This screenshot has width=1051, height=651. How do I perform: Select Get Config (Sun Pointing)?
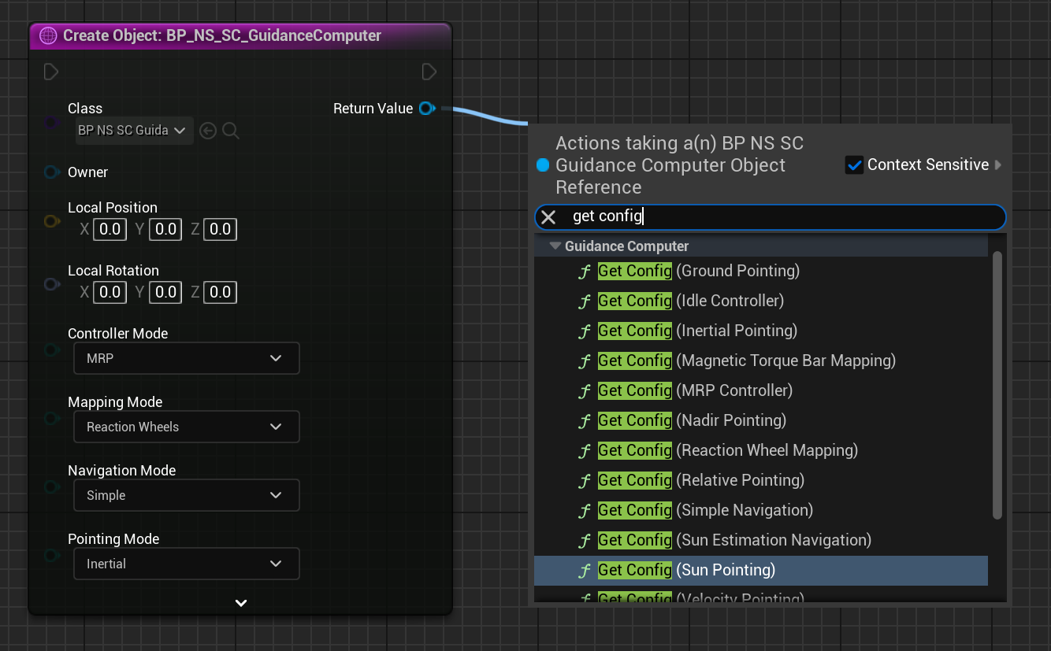685,570
